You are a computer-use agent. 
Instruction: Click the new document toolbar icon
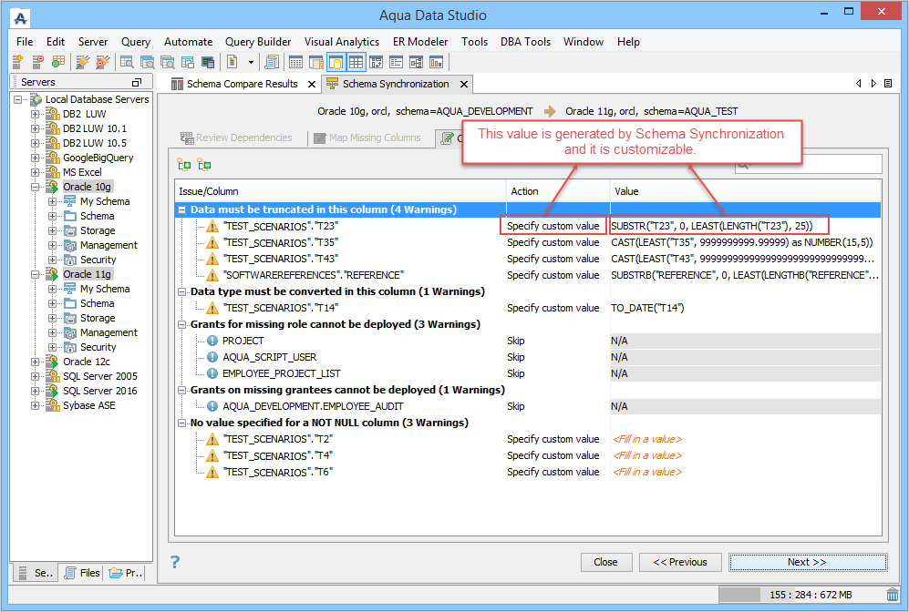[232, 62]
